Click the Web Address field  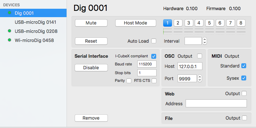pos(216,104)
